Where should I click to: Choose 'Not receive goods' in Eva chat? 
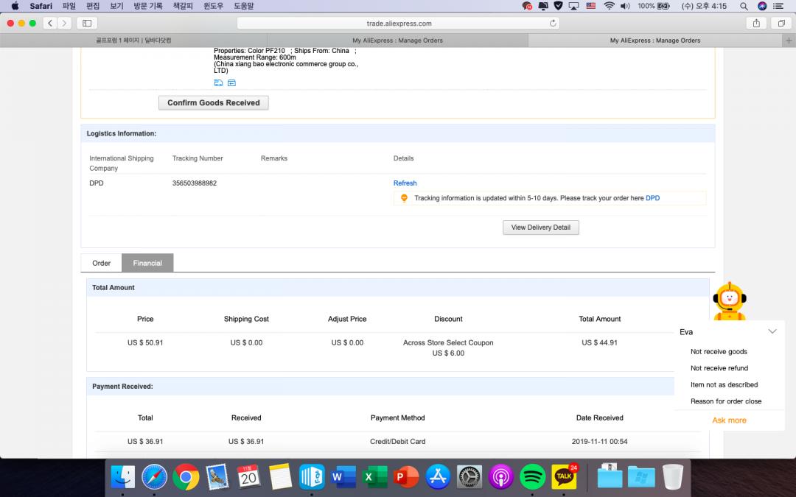[x=719, y=352]
